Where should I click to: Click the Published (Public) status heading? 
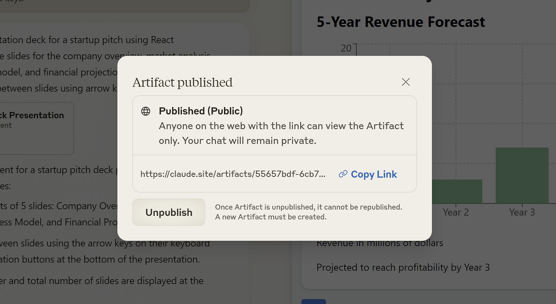200,111
